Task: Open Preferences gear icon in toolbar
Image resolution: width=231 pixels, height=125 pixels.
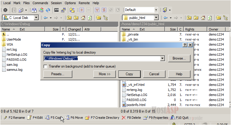Action: 5,10
